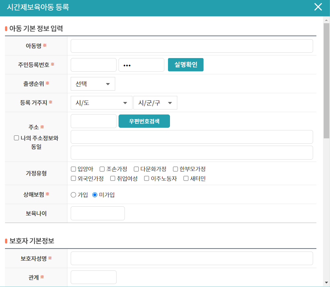Click the 실명확인 verification button

[x=186, y=65]
